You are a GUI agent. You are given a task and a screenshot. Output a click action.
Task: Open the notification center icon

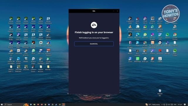click(x=185, y=105)
